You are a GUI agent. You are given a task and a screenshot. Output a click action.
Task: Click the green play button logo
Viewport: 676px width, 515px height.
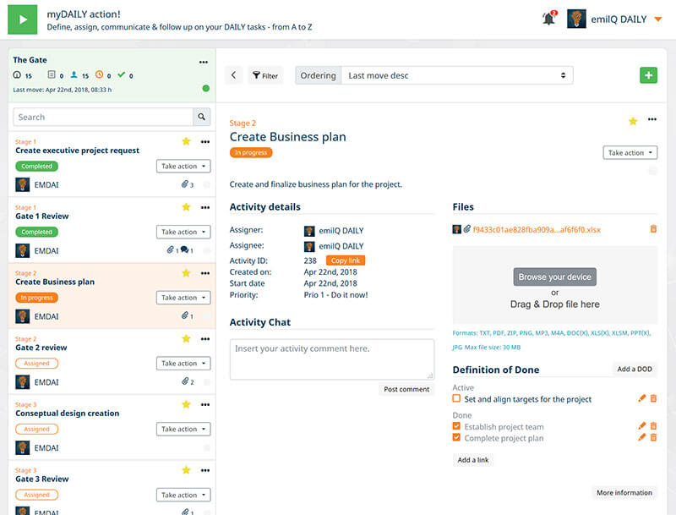[x=23, y=19]
